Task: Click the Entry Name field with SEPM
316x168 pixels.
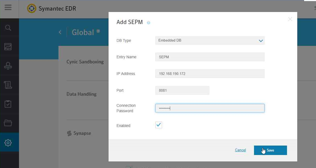Action: (210, 57)
